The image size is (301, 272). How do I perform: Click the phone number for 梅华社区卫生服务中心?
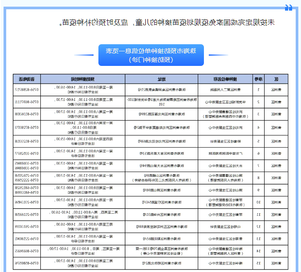tap(27, 263)
